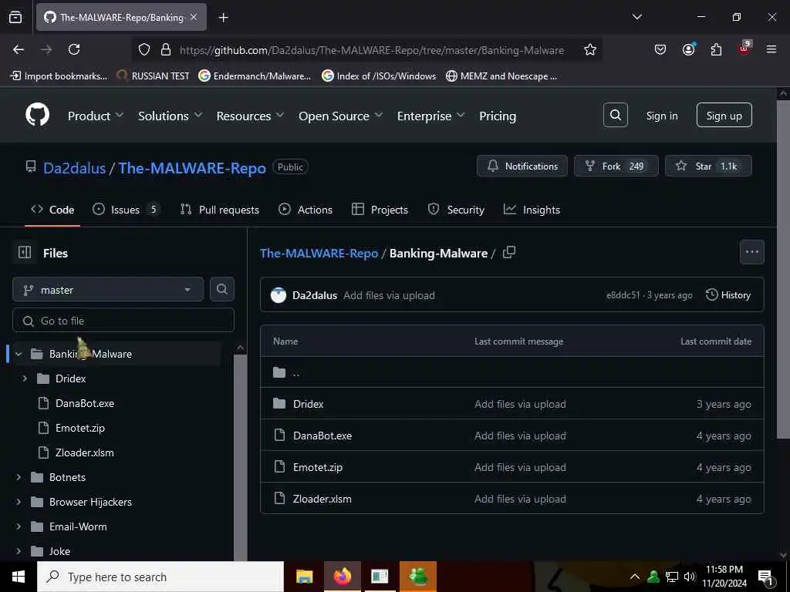Open the Pocket save icon in toolbar
Image resolution: width=790 pixels, height=592 pixels.
point(660,49)
